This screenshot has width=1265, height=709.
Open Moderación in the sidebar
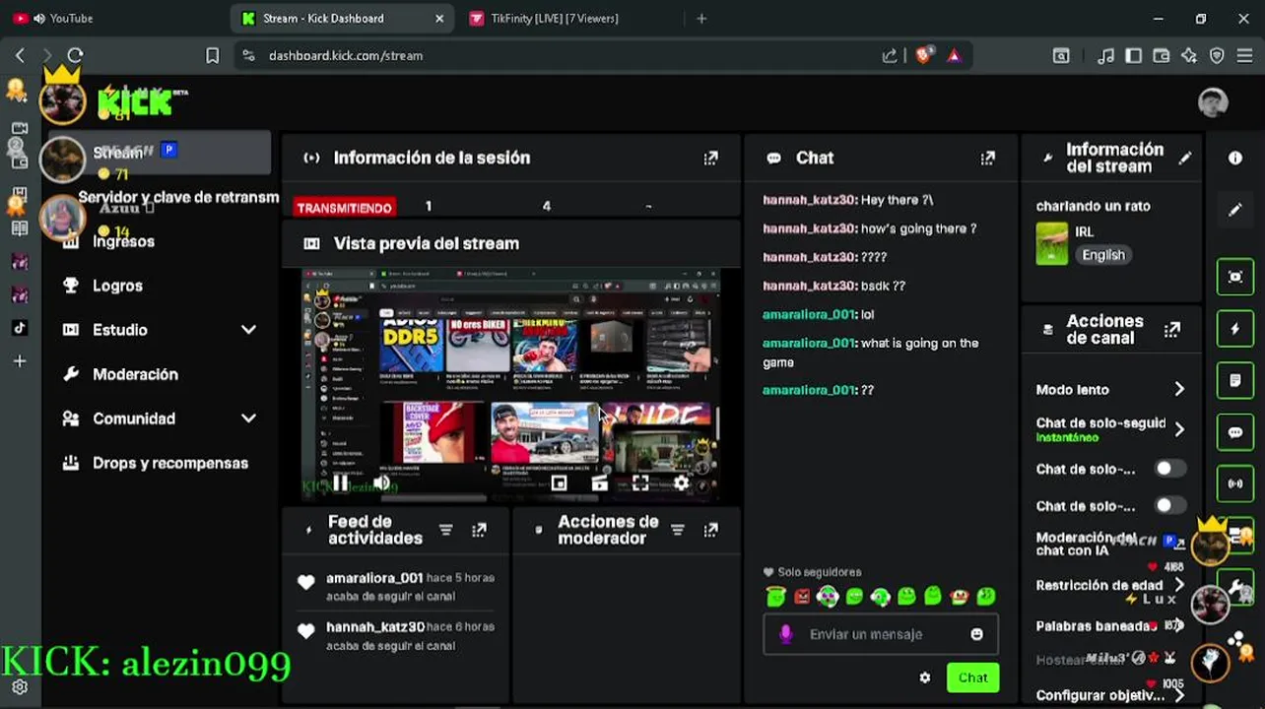pos(135,374)
